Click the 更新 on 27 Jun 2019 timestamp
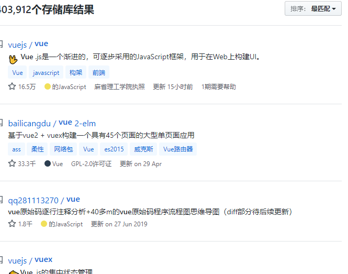Screen dimensions: 348x274 click(119, 224)
